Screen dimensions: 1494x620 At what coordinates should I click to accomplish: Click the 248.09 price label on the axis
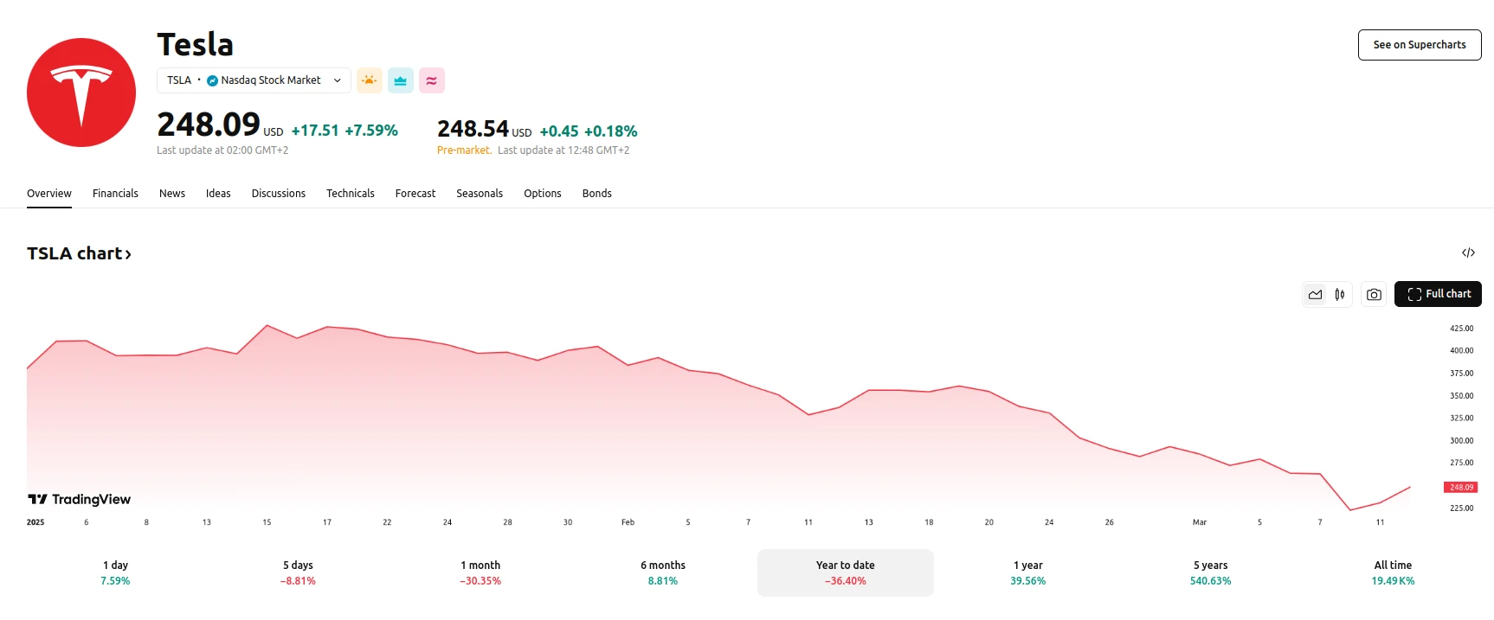[1460, 487]
